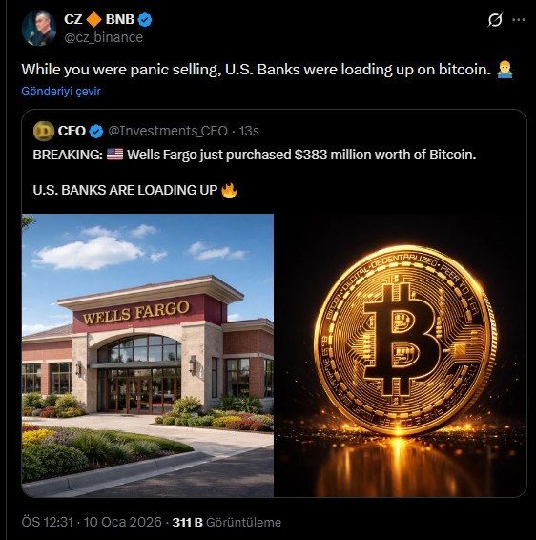This screenshot has width=536, height=540.
Task: Open the @cz_binance handle
Action: 104,37
